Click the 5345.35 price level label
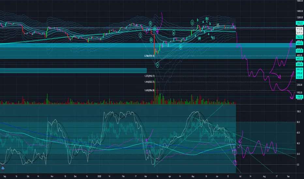 coord(299,51)
